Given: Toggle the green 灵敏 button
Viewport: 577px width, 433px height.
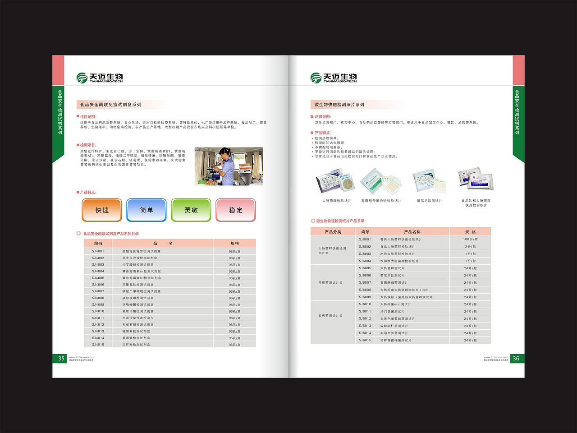Looking at the screenshot, I should tap(191, 210).
